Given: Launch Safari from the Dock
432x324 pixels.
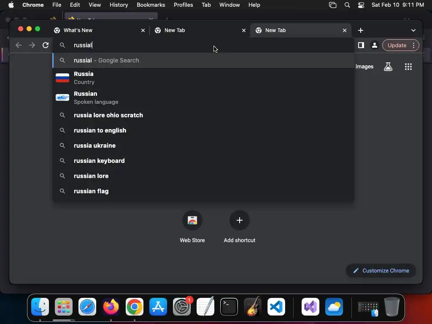Looking at the screenshot, I should coord(87,306).
